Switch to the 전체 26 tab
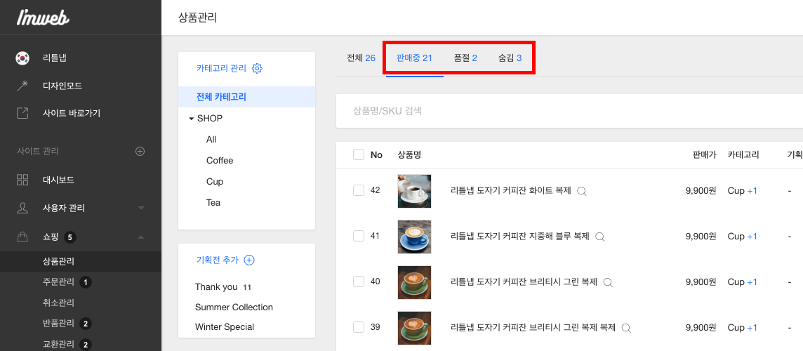 [x=361, y=58]
